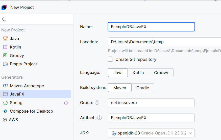Click the 'Name:' label
Viewport: 221px width, 140px height.
[86, 27]
